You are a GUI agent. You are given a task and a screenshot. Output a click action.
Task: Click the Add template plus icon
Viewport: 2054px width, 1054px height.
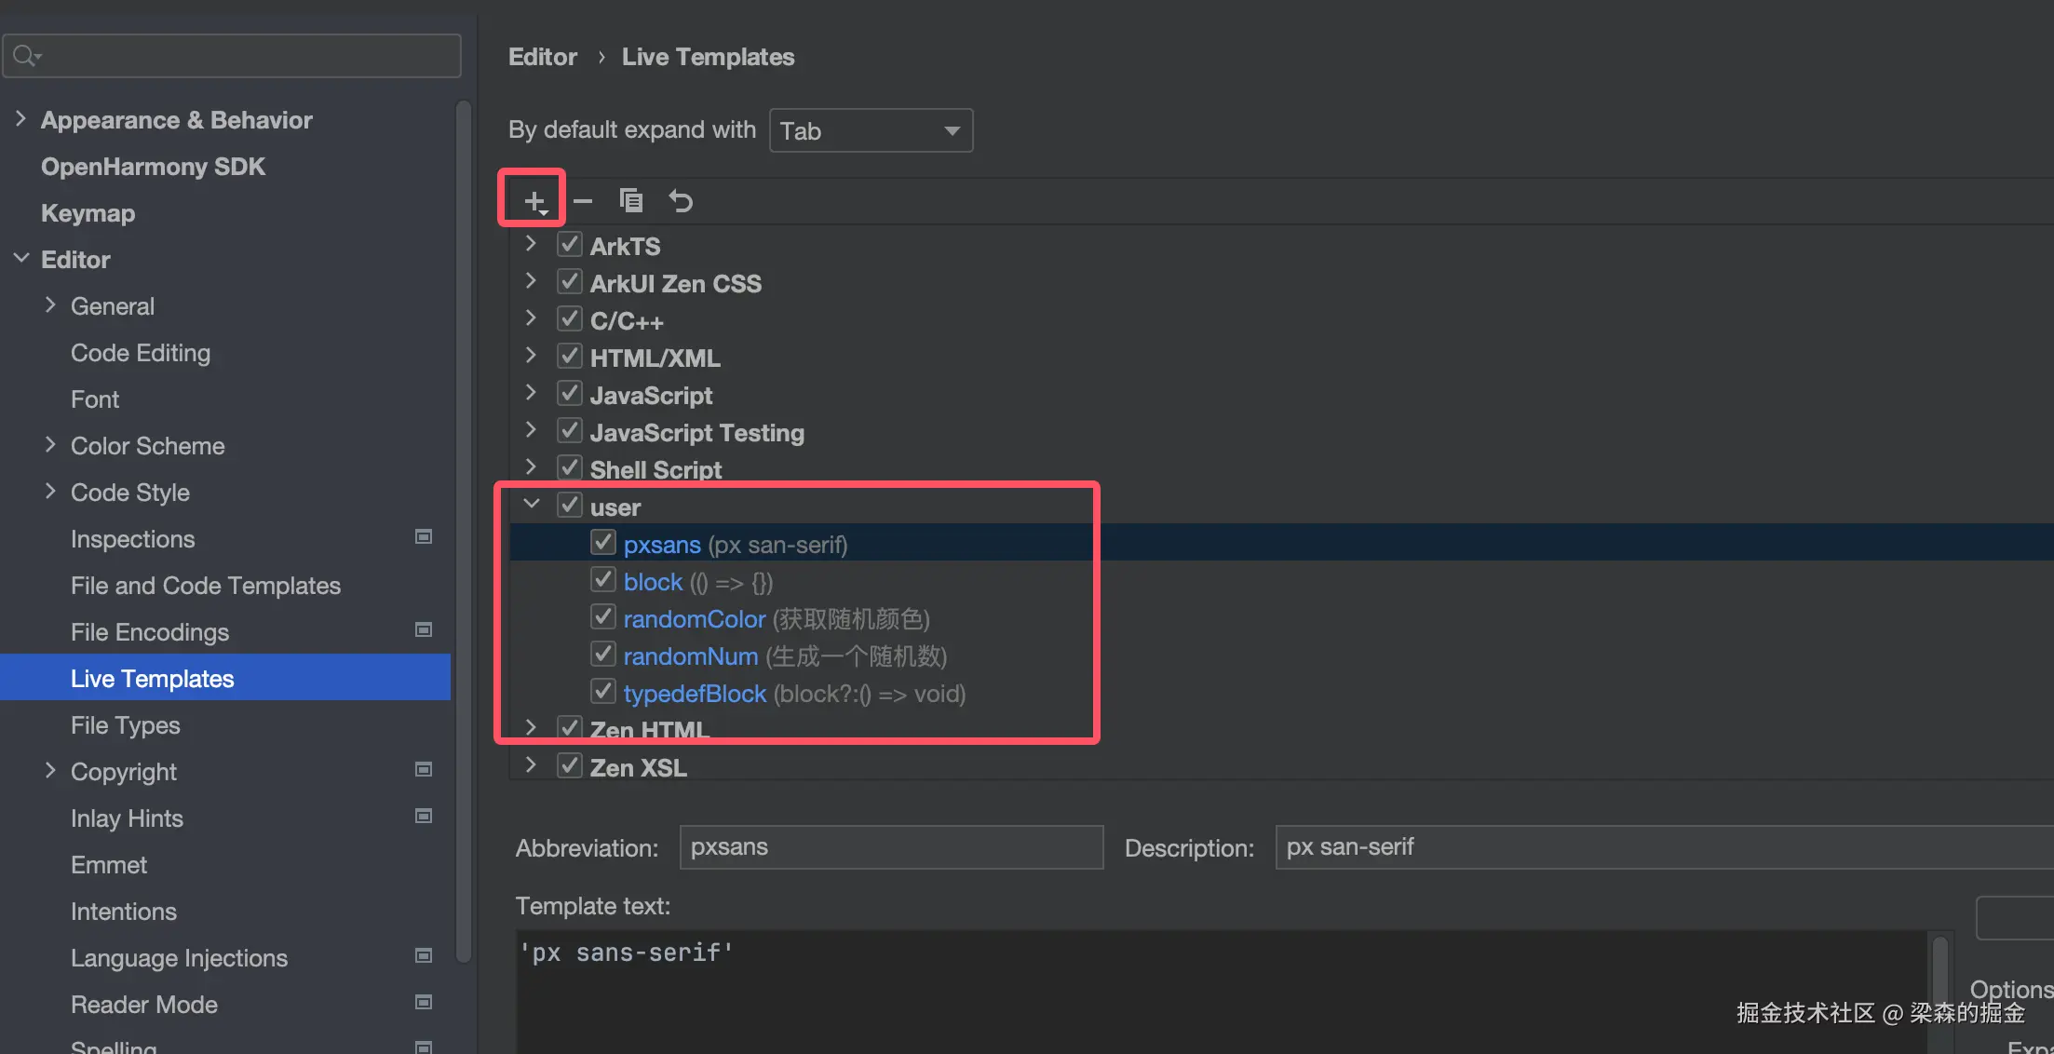pyautogui.click(x=534, y=200)
